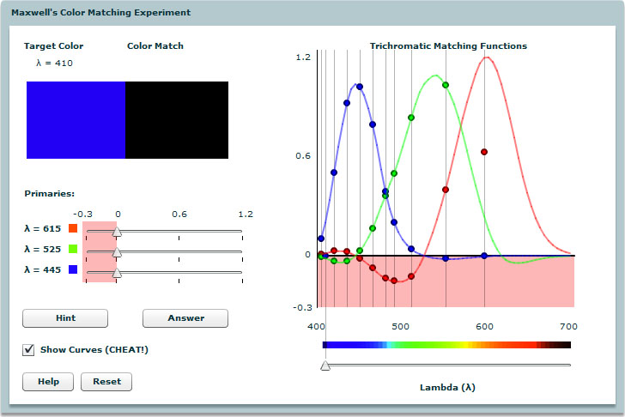Uncheck the Show Curves (CHEAT!) checkbox
This screenshot has width=625, height=417.
point(29,350)
